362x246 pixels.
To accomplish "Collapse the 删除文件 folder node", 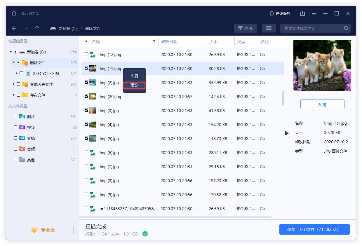I will pyautogui.click(x=13, y=62).
